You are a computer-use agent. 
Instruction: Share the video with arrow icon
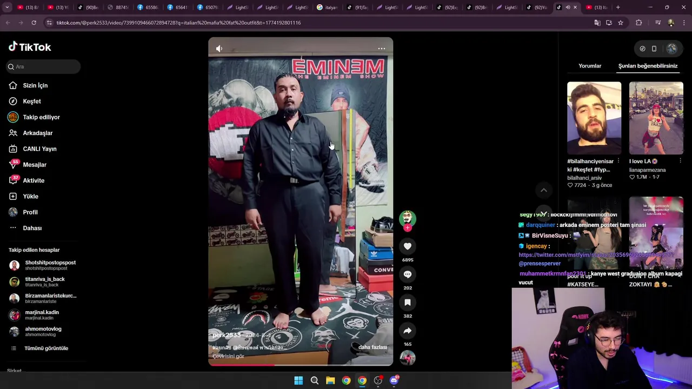pyautogui.click(x=408, y=331)
